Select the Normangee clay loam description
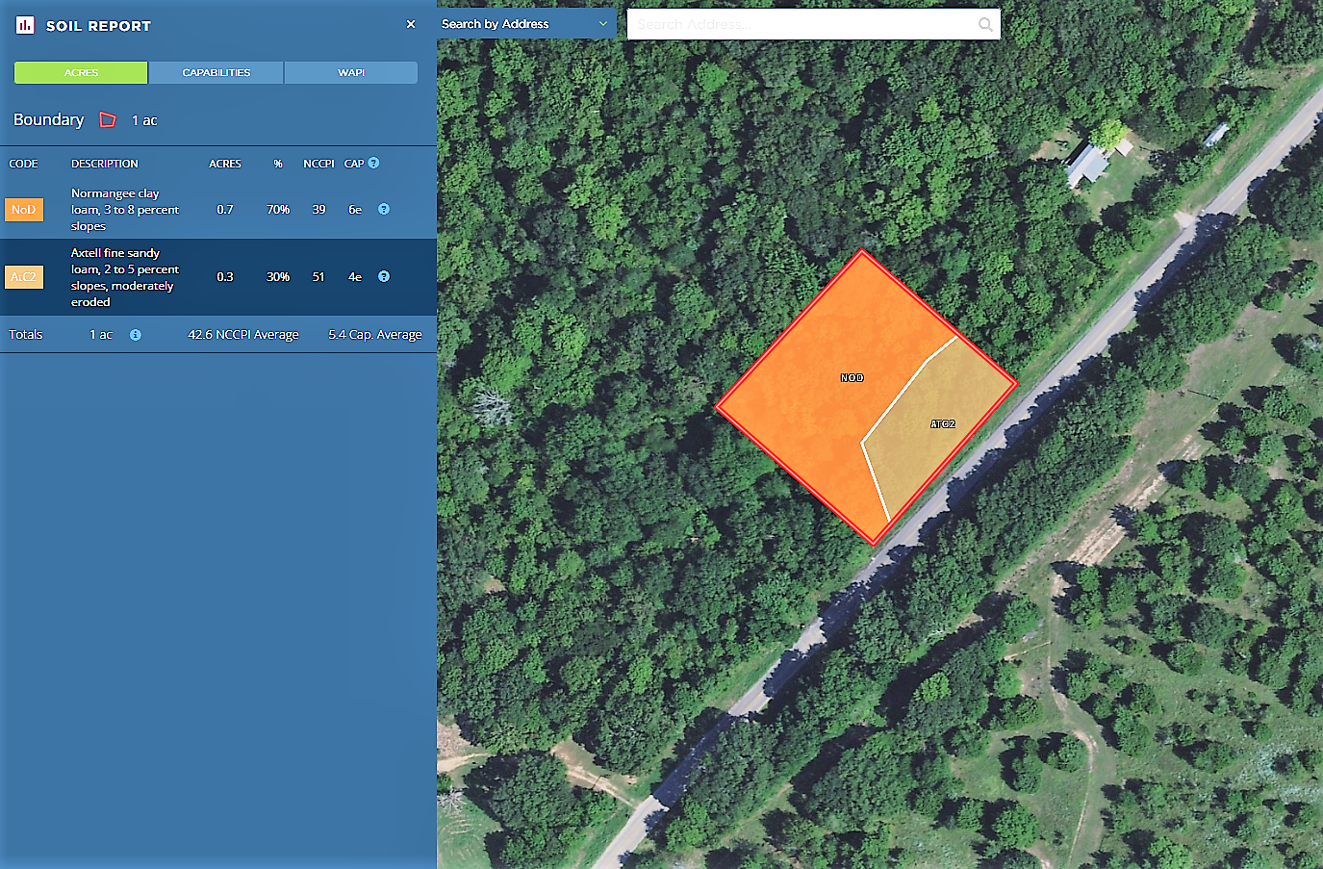Image resolution: width=1323 pixels, height=869 pixels. (x=124, y=209)
